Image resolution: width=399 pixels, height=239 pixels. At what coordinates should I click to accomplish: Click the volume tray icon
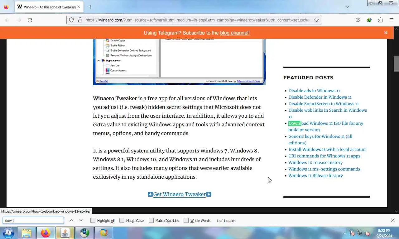coord(367,233)
